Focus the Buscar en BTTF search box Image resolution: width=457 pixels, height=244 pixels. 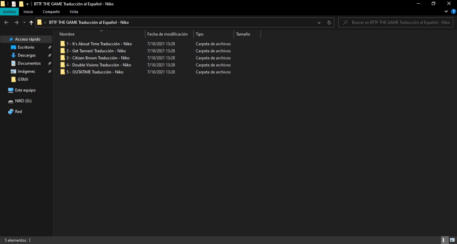[396, 23]
